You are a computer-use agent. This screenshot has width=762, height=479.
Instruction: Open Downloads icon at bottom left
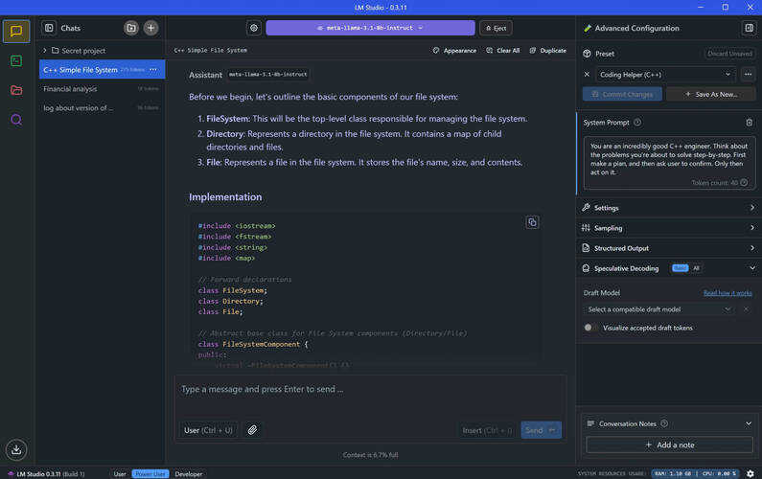pyautogui.click(x=15, y=449)
